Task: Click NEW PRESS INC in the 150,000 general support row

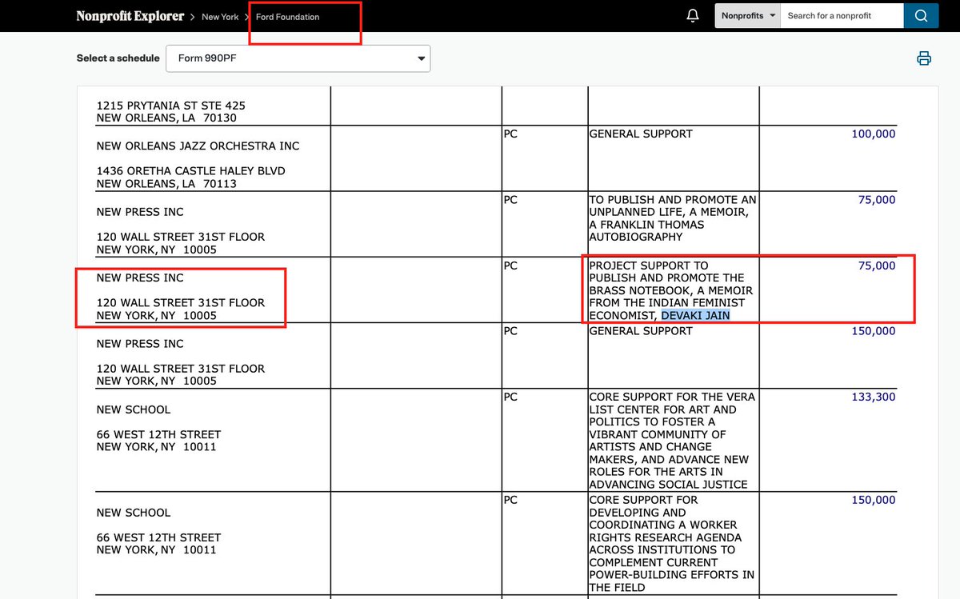Action: pos(140,344)
